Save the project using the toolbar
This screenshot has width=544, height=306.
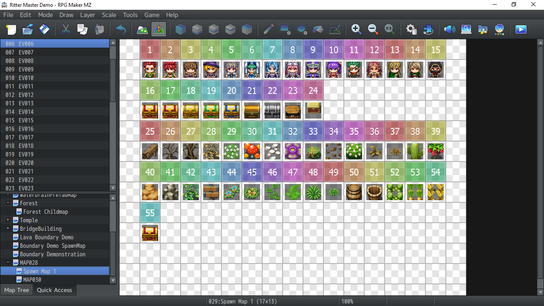coord(44,29)
